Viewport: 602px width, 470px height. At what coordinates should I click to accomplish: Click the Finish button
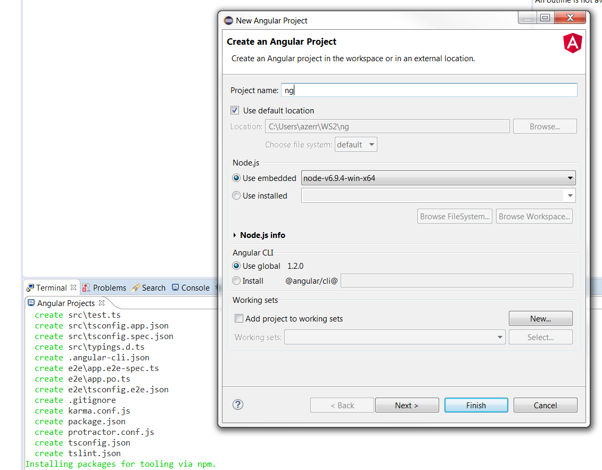476,405
